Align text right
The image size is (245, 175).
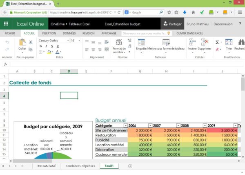100,50
